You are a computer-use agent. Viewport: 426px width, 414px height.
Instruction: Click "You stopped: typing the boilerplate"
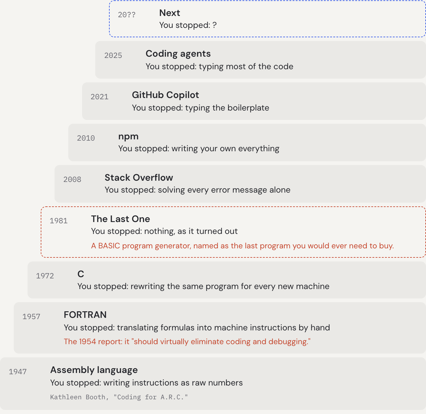pyautogui.click(x=200, y=108)
